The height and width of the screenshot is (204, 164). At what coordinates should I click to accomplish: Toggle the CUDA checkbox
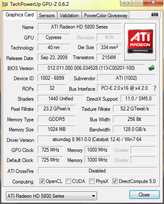point(68,181)
